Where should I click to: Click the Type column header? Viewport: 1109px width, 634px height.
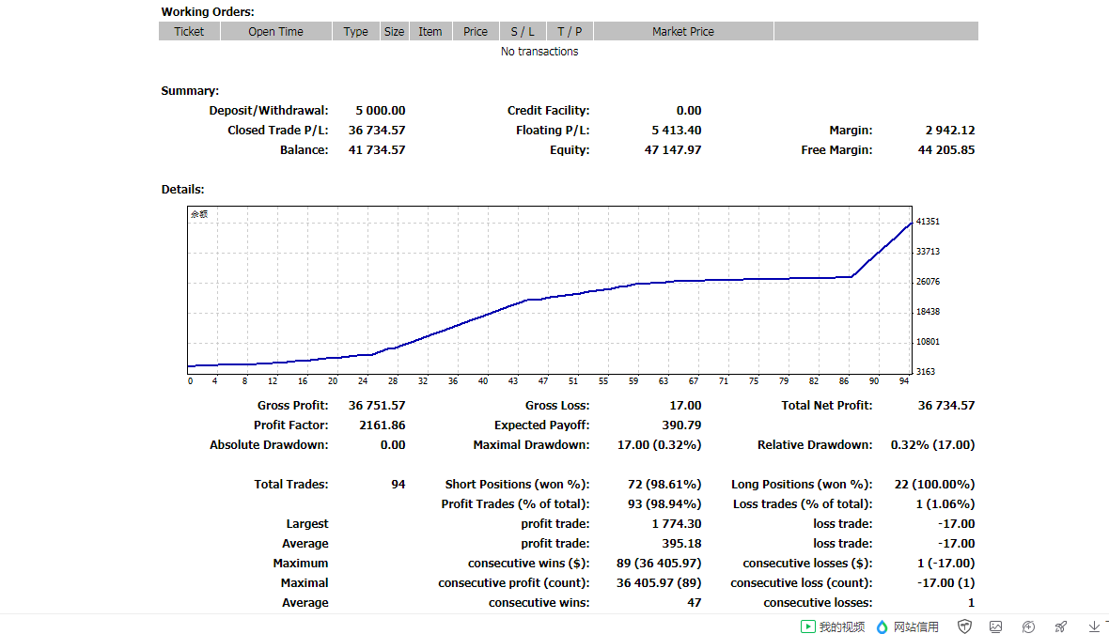coord(356,31)
